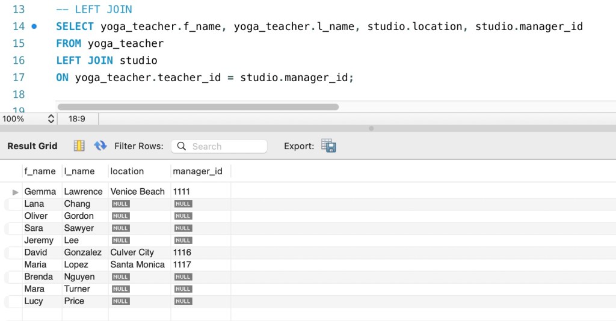Click the editor's horizontal scrollbar
616x321 pixels.
point(198,107)
